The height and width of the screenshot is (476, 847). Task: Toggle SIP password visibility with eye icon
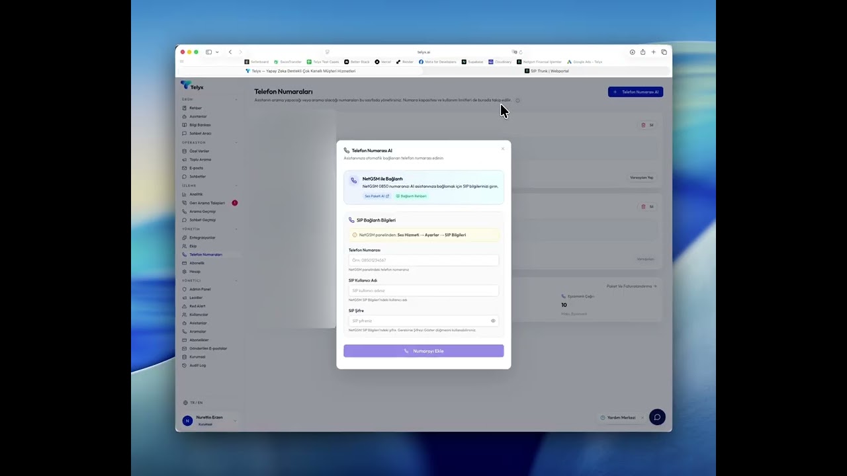coord(493,321)
